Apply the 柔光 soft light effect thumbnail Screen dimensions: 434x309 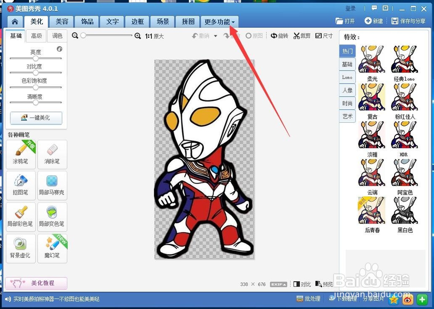point(372,59)
